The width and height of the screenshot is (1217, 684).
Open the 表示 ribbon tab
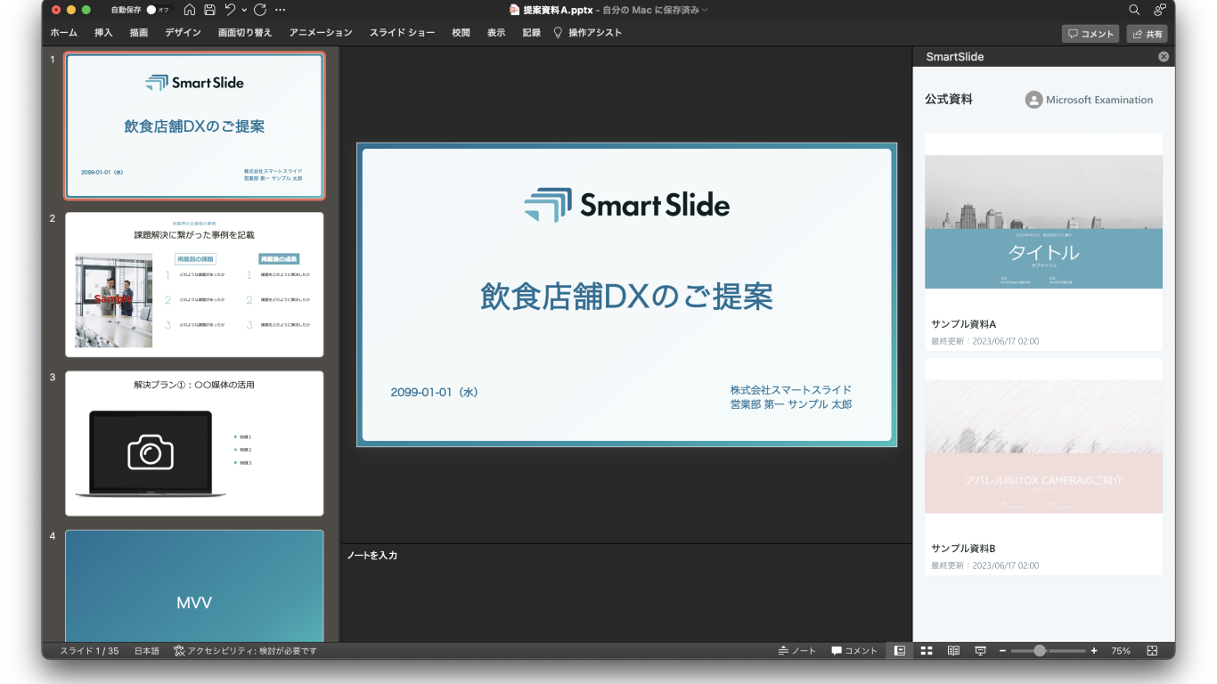click(x=496, y=33)
